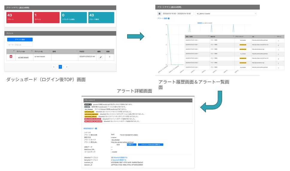Viewport: 290px width, 171px height.
Task: Click the Allowlistを確認する link
Action: click(120, 157)
